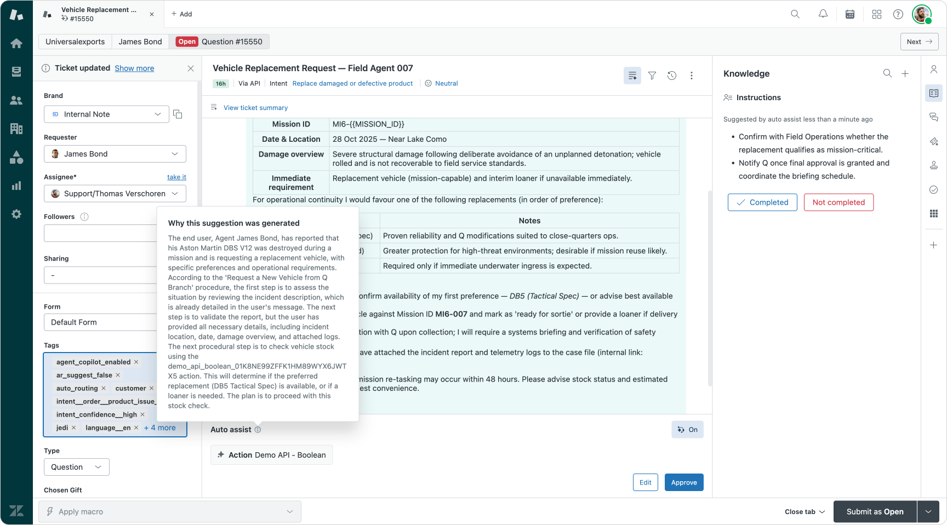Select the Universalexports tab

(75, 42)
